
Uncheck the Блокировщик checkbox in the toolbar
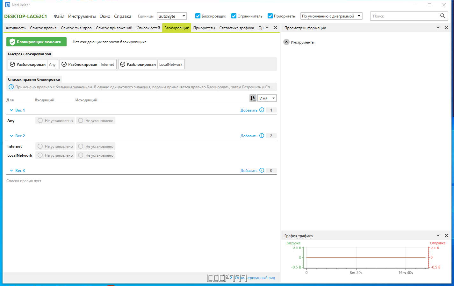point(198,16)
